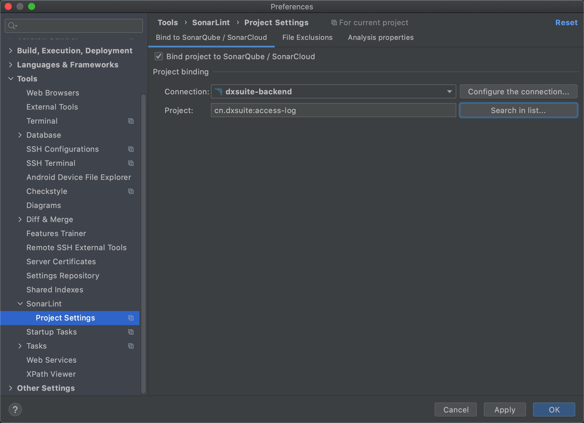Switch to Analysis properties tab
The height and width of the screenshot is (423, 584).
pyautogui.click(x=380, y=37)
